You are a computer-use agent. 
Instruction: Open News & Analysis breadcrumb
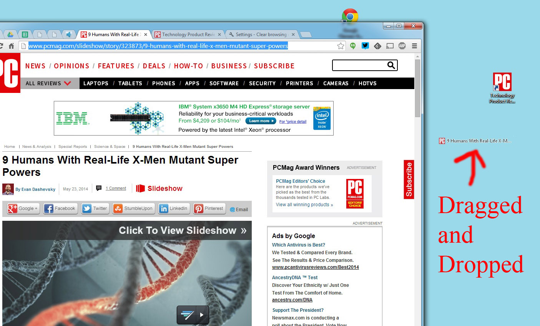click(37, 146)
